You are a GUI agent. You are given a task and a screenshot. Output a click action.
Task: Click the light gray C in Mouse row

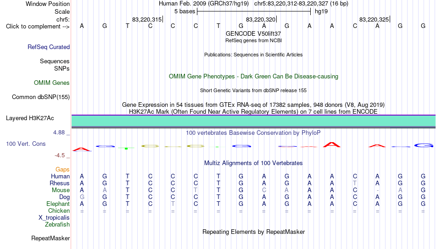[x=264, y=190]
